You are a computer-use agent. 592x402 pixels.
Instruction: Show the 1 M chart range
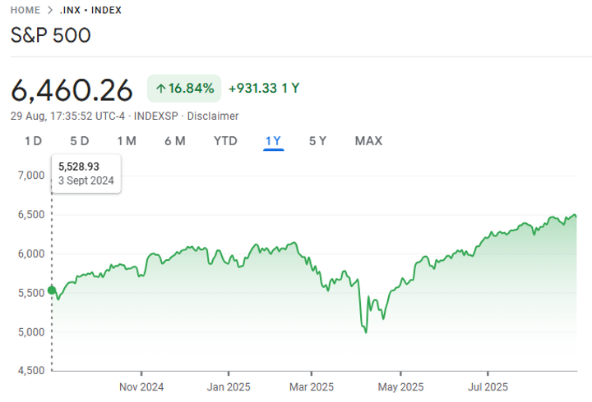pos(127,141)
